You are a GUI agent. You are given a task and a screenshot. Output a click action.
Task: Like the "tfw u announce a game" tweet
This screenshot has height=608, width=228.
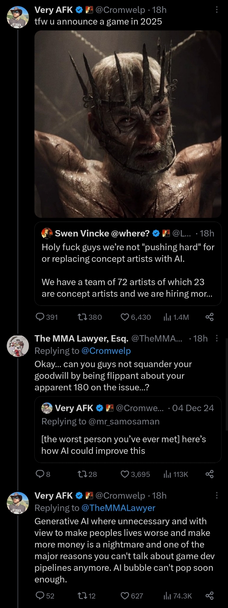[x=125, y=317]
